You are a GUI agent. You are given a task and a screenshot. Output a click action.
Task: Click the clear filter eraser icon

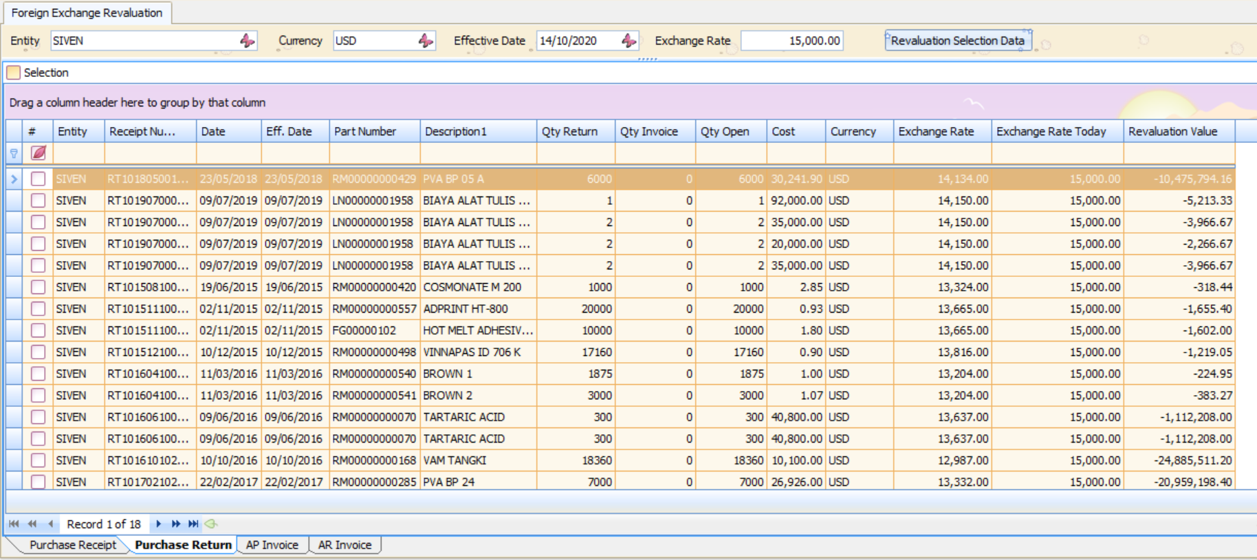click(39, 153)
